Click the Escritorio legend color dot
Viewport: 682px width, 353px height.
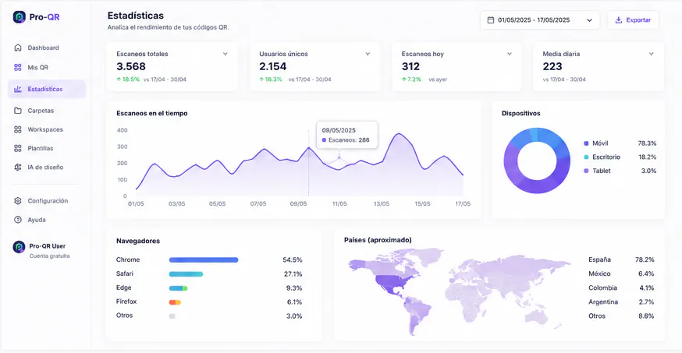point(586,157)
